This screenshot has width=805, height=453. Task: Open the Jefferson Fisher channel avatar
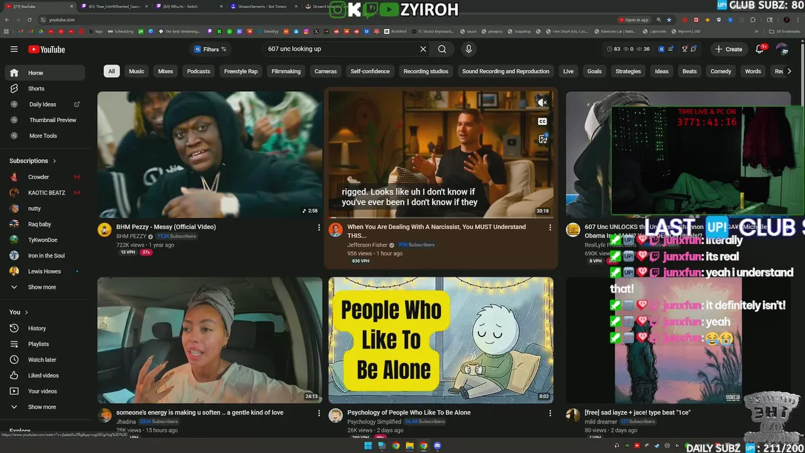click(336, 230)
